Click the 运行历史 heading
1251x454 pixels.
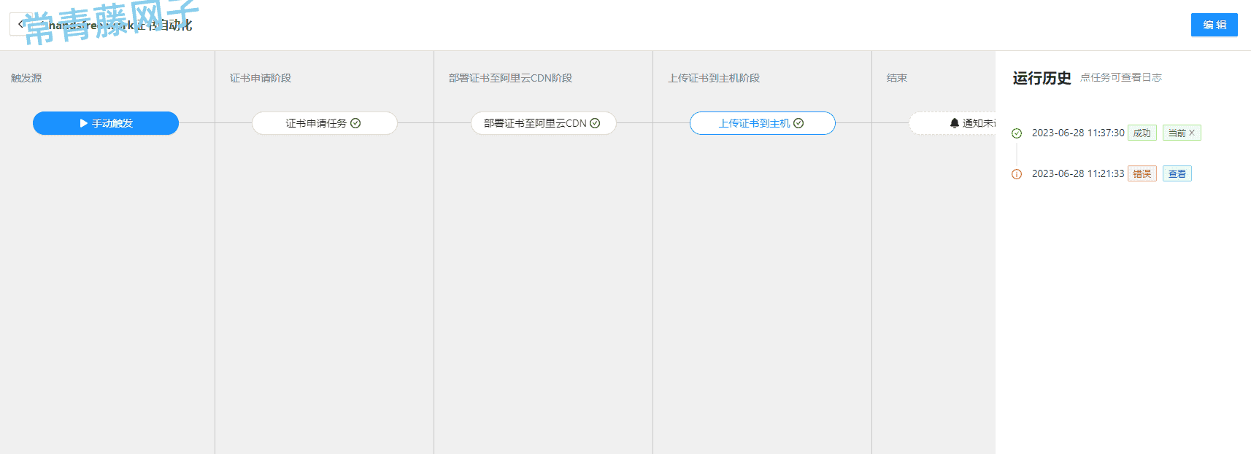[x=1042, y=78]
